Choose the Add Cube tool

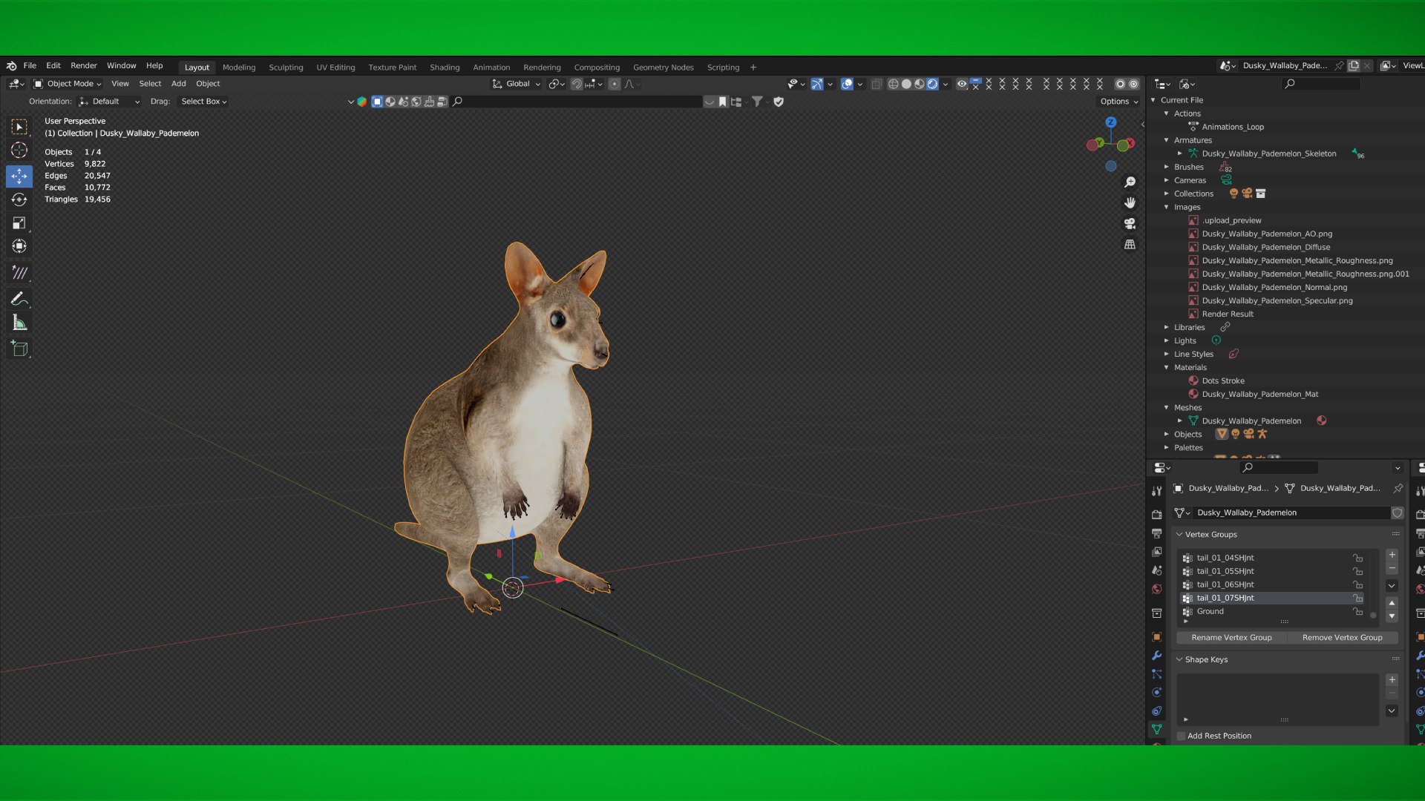coord(19,349)
